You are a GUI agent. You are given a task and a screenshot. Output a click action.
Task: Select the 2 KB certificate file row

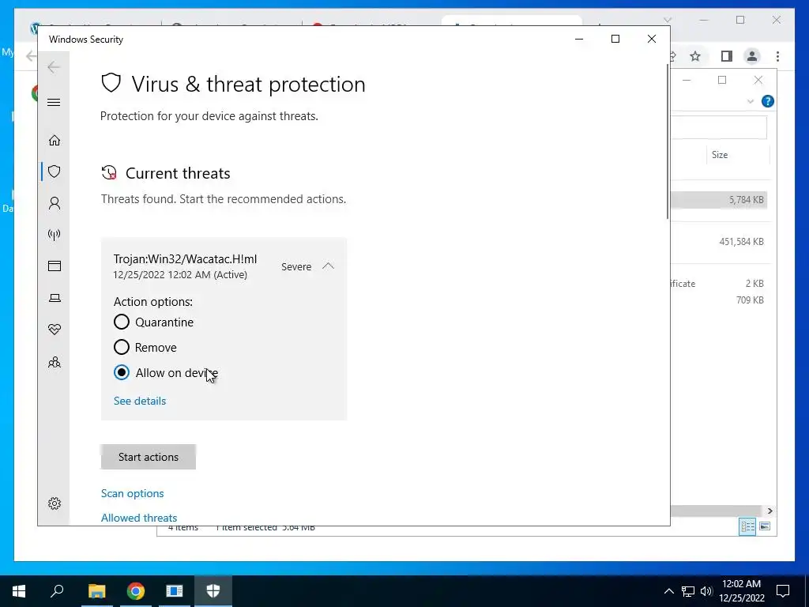tap(719, 284)
